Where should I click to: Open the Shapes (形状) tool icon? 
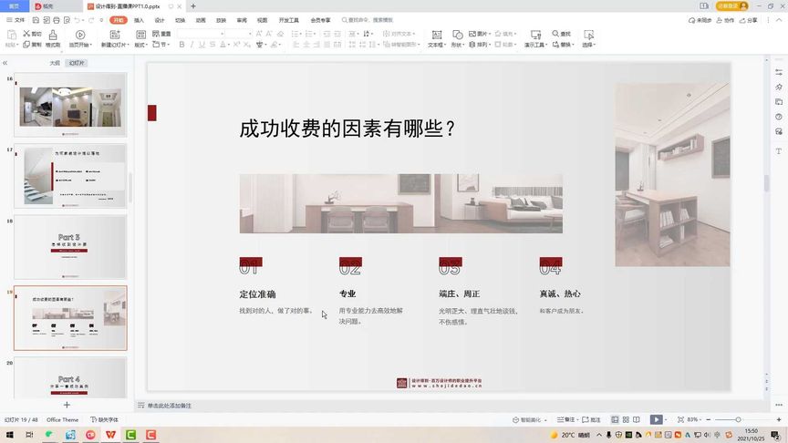coord(457,35)
